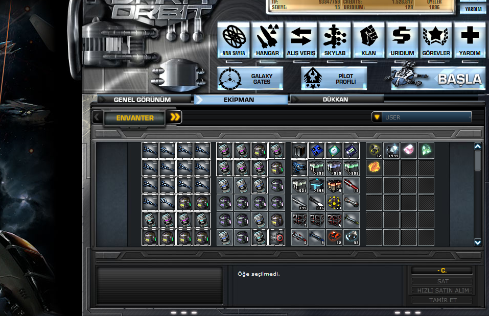This screenshot has width=489, height=316.
Task: Open the Galaxy Gates button
Action: tap(250, 79)
